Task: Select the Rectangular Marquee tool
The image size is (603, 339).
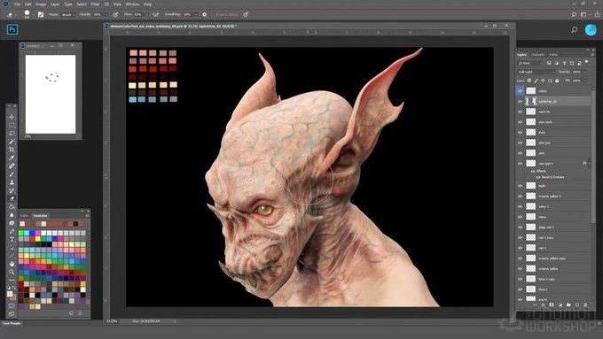Action: [x=12, y=125]
